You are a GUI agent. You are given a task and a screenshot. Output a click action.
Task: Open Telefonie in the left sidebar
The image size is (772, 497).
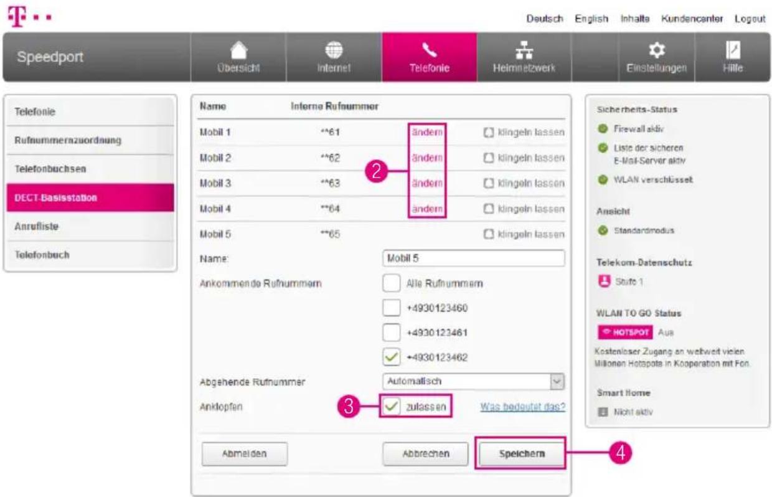pos(89,112)
